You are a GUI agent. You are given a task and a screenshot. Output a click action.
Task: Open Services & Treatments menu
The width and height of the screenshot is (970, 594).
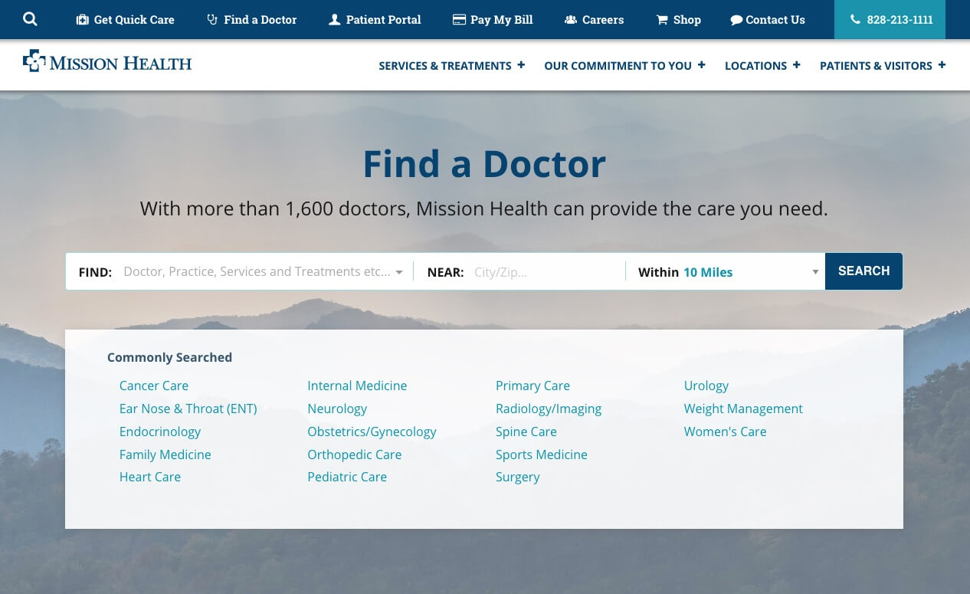[445, 66]
